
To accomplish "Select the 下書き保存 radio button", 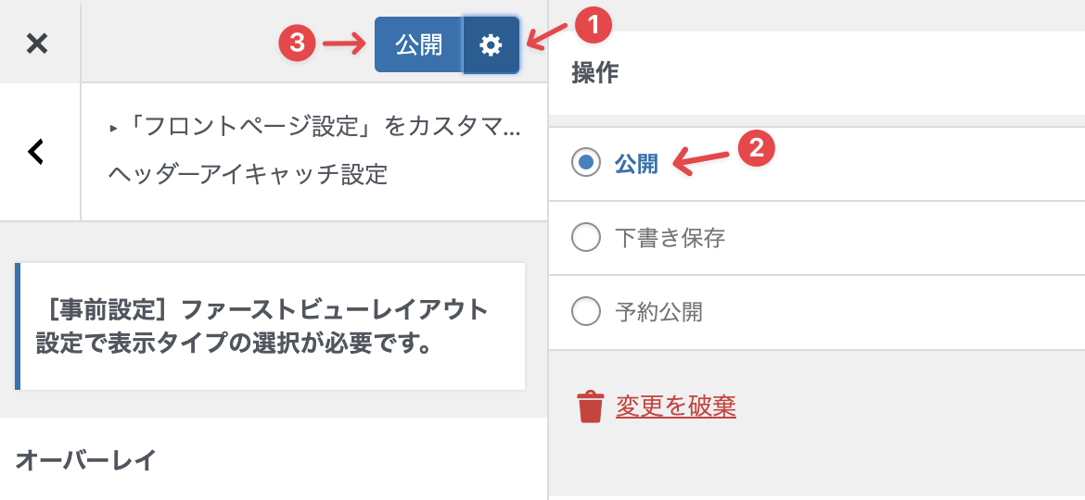I will (x=586, y=238).
